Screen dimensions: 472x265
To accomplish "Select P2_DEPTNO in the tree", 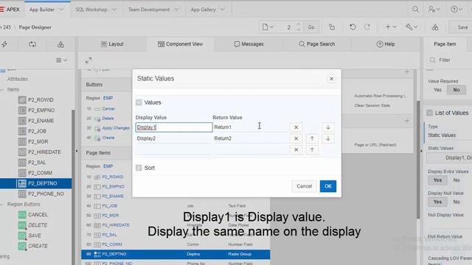I will click(x=42, y=183).
